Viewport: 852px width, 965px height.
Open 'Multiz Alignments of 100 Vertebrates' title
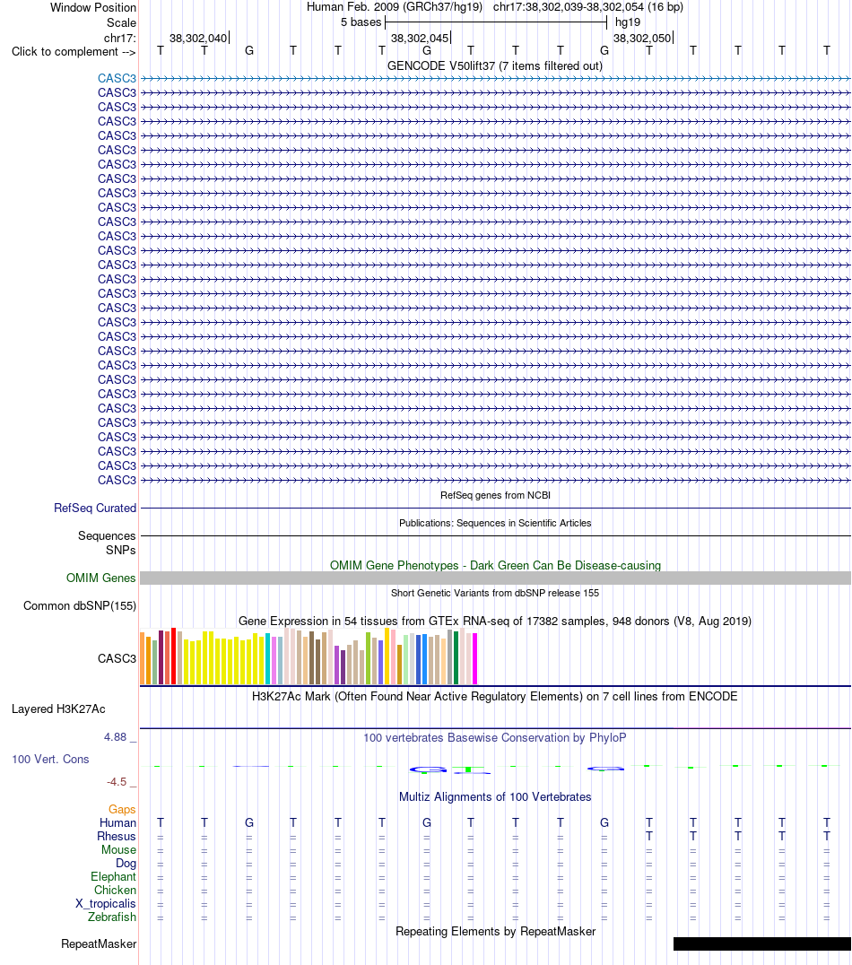point(495,797)
